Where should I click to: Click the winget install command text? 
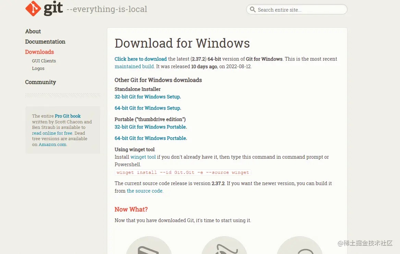[x=183, y=172]
